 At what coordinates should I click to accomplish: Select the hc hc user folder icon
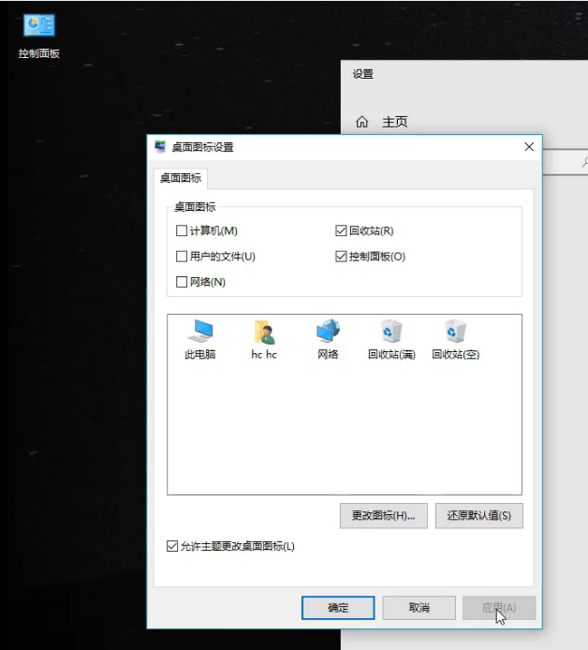pyautogui.click(x=264, y=332)
